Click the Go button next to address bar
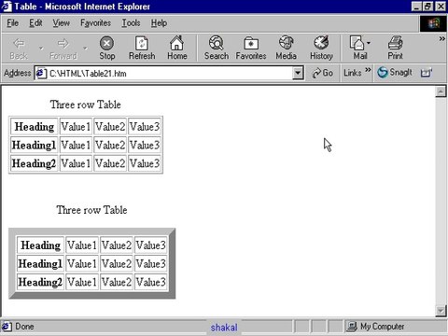 click(322, 73)
